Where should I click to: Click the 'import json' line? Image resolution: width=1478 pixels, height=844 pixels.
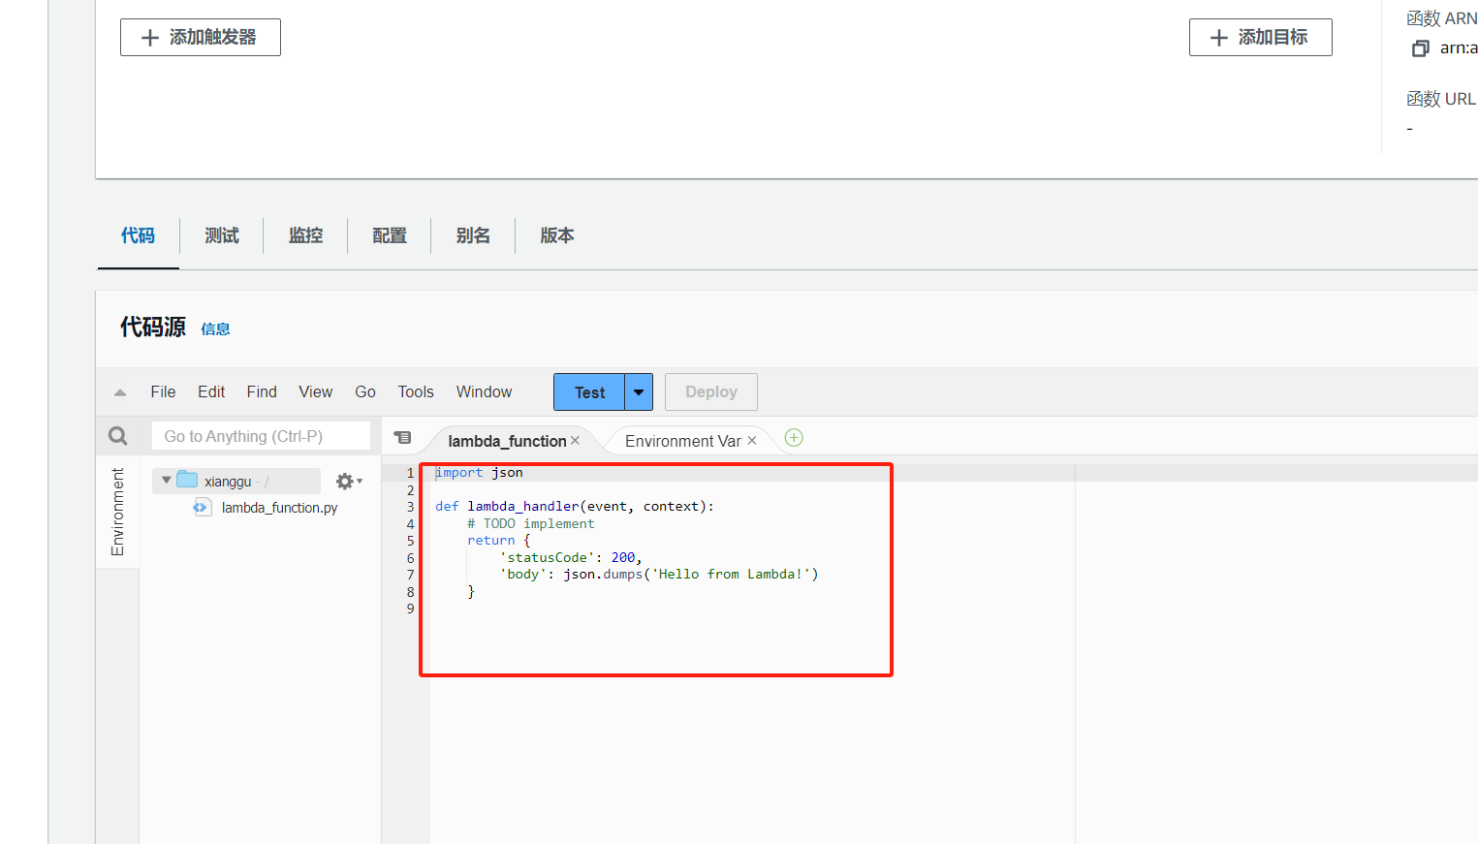tap(480, 473)
